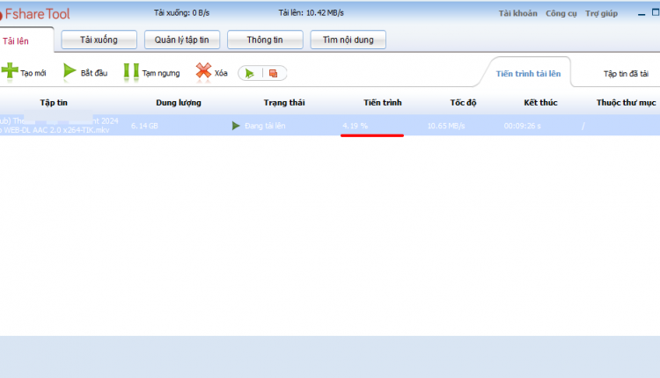
Task: Open the Công cụ menu
Action: pos(561,13)
